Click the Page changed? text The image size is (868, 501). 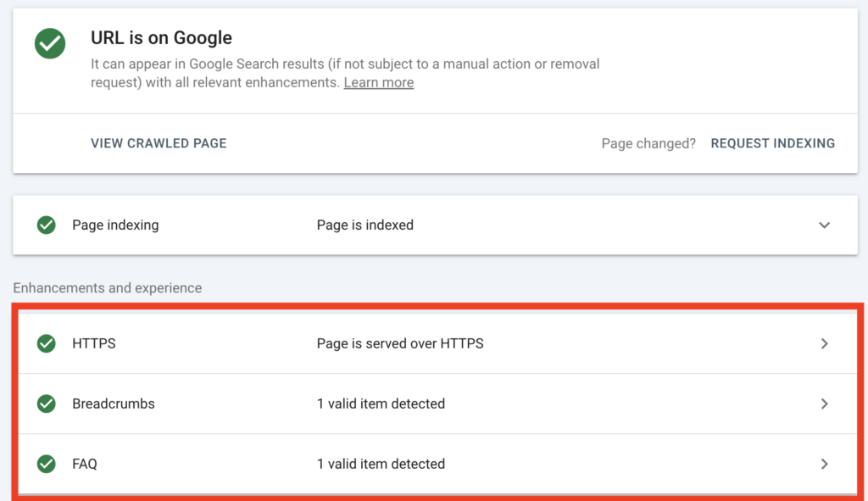[x=648, y=143]
